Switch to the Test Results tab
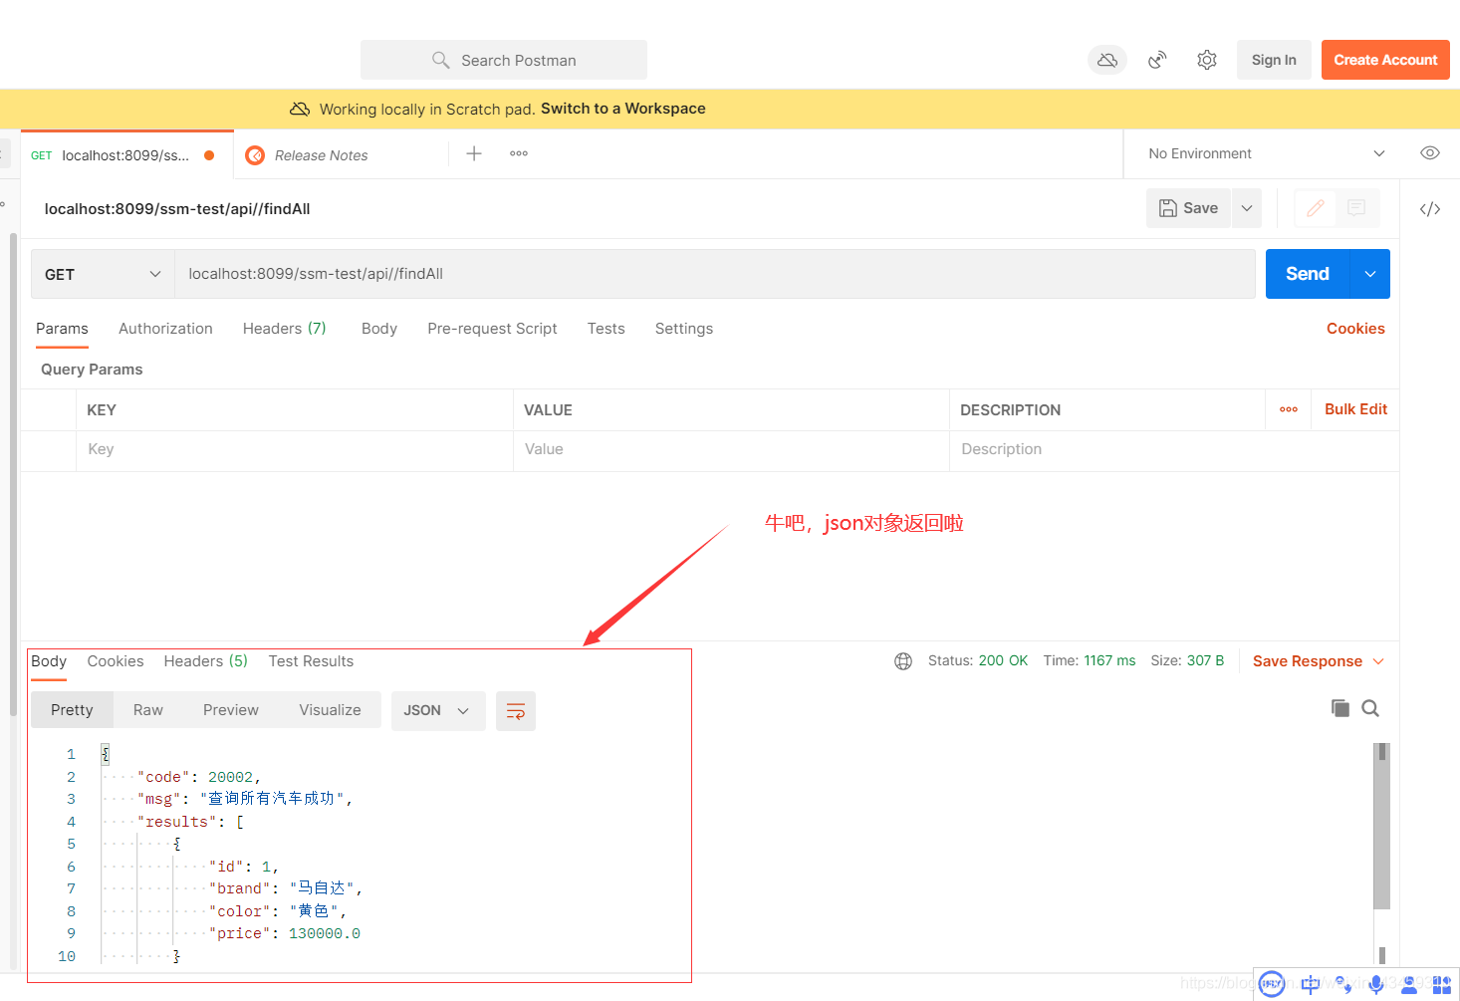Viewport: 1460px width, 1001px height. tap(311, 661)
